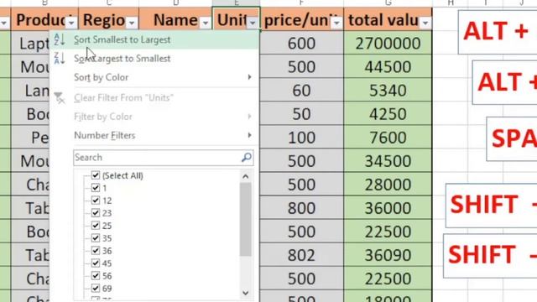537x302 pixels.
Task: Open the Region column filter dropdown
Action: click(x=132, y=23)
